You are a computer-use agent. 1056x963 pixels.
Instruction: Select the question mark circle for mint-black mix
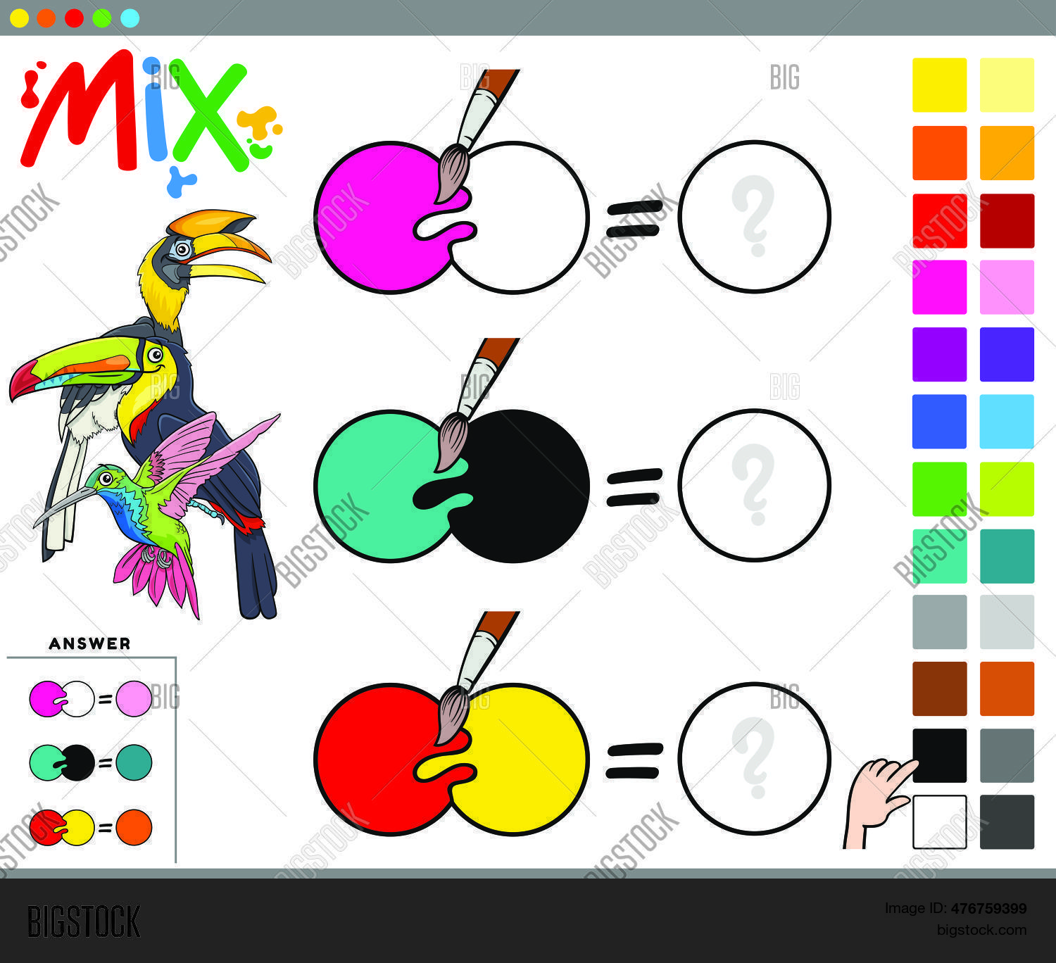[754, 485]
